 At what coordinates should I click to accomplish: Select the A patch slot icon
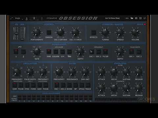(27, 18)
